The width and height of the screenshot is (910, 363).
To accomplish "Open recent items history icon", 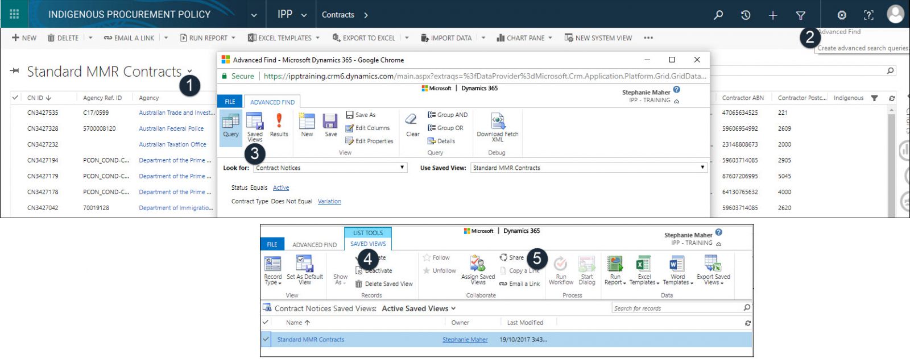I will click(x=746, y=15).
